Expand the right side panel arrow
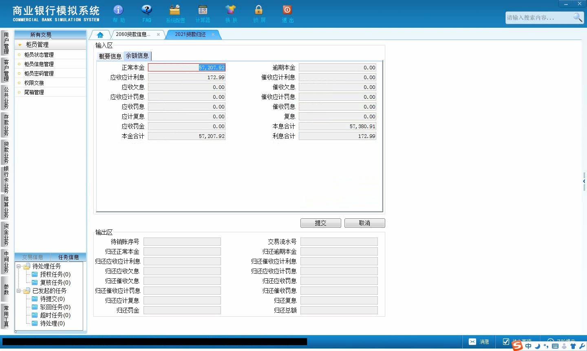This screenshot has height=351, width=587. (x=584, y=181)
